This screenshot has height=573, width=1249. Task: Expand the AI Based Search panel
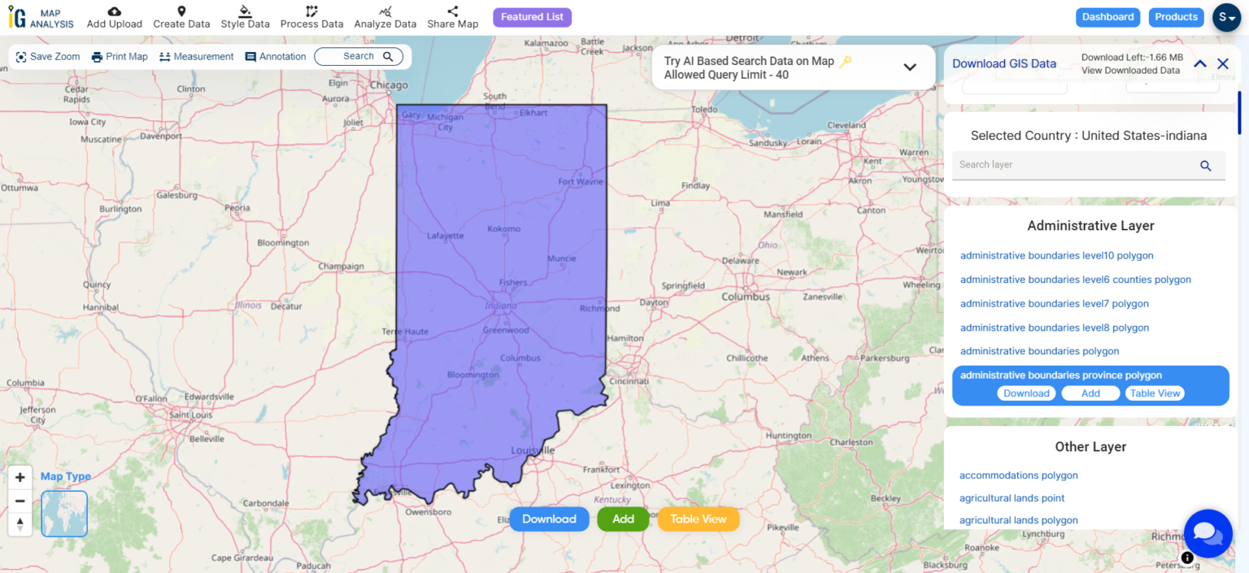tap(909, 67)
